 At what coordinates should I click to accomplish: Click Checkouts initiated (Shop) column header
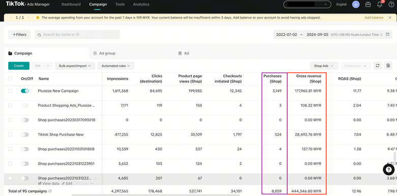[228, 79]
